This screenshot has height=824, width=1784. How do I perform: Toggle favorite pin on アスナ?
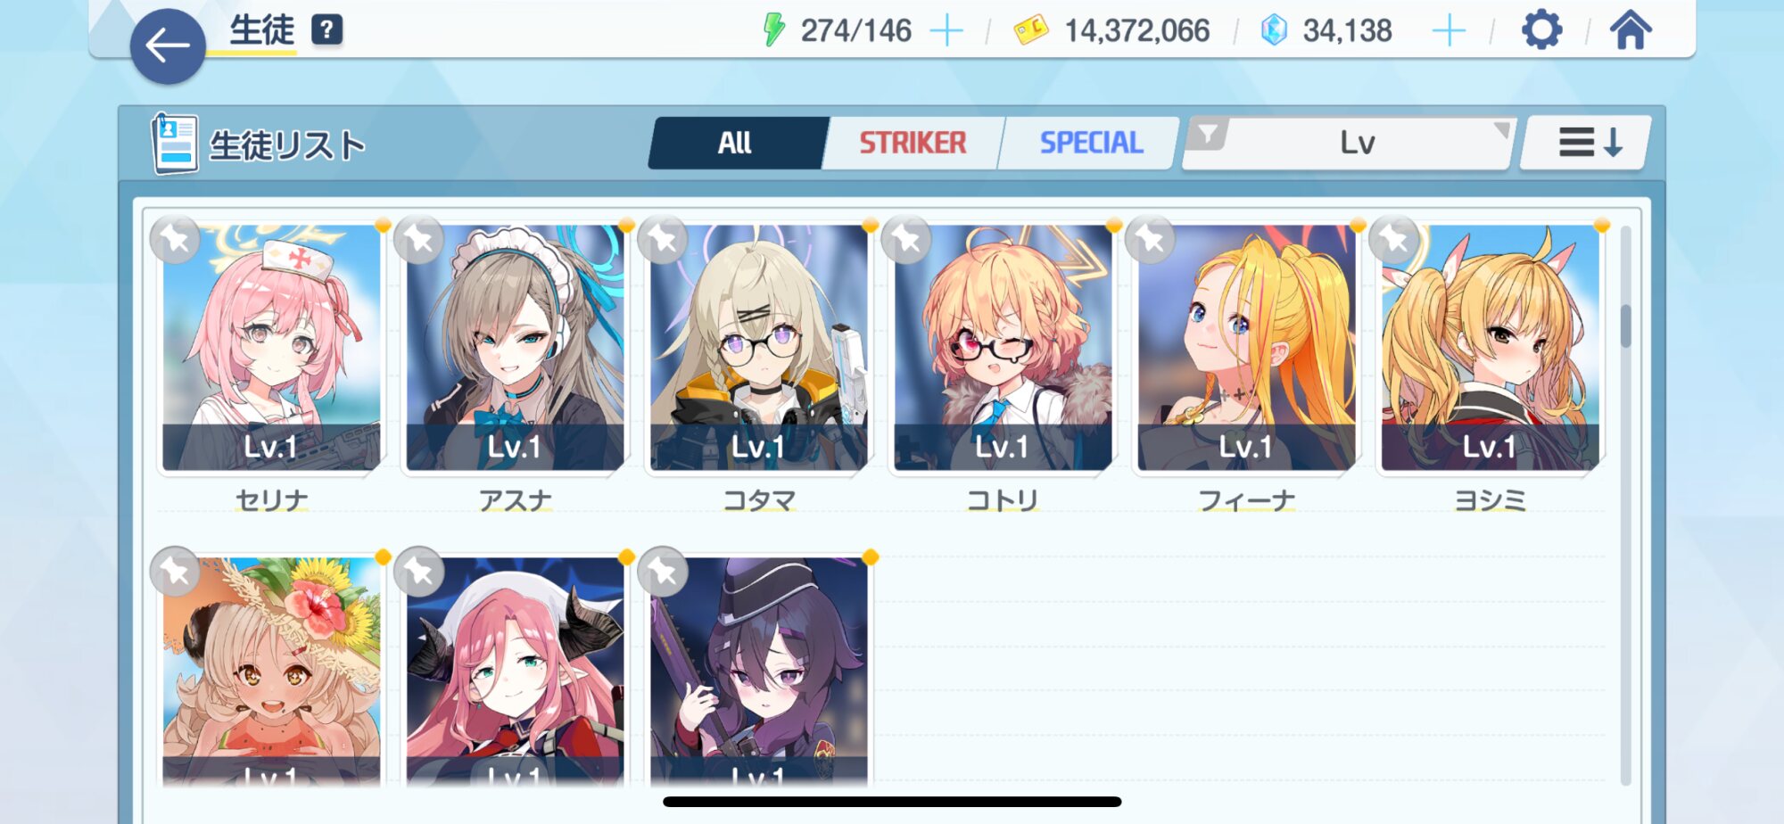(418, 239)
